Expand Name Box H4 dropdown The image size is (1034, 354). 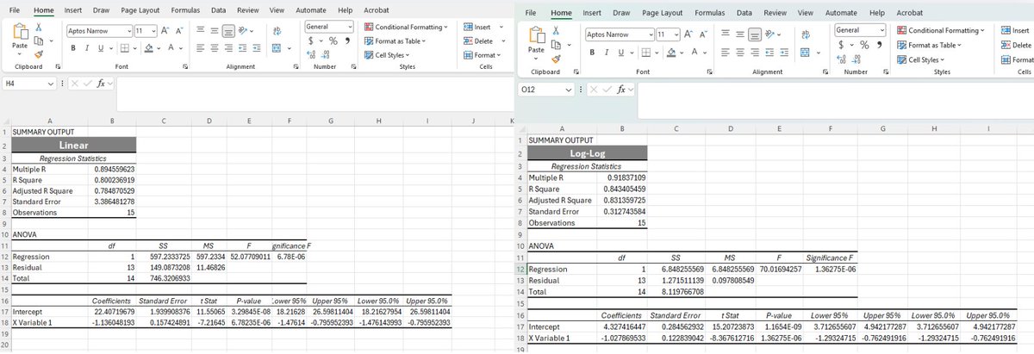[x=49, y=84]
